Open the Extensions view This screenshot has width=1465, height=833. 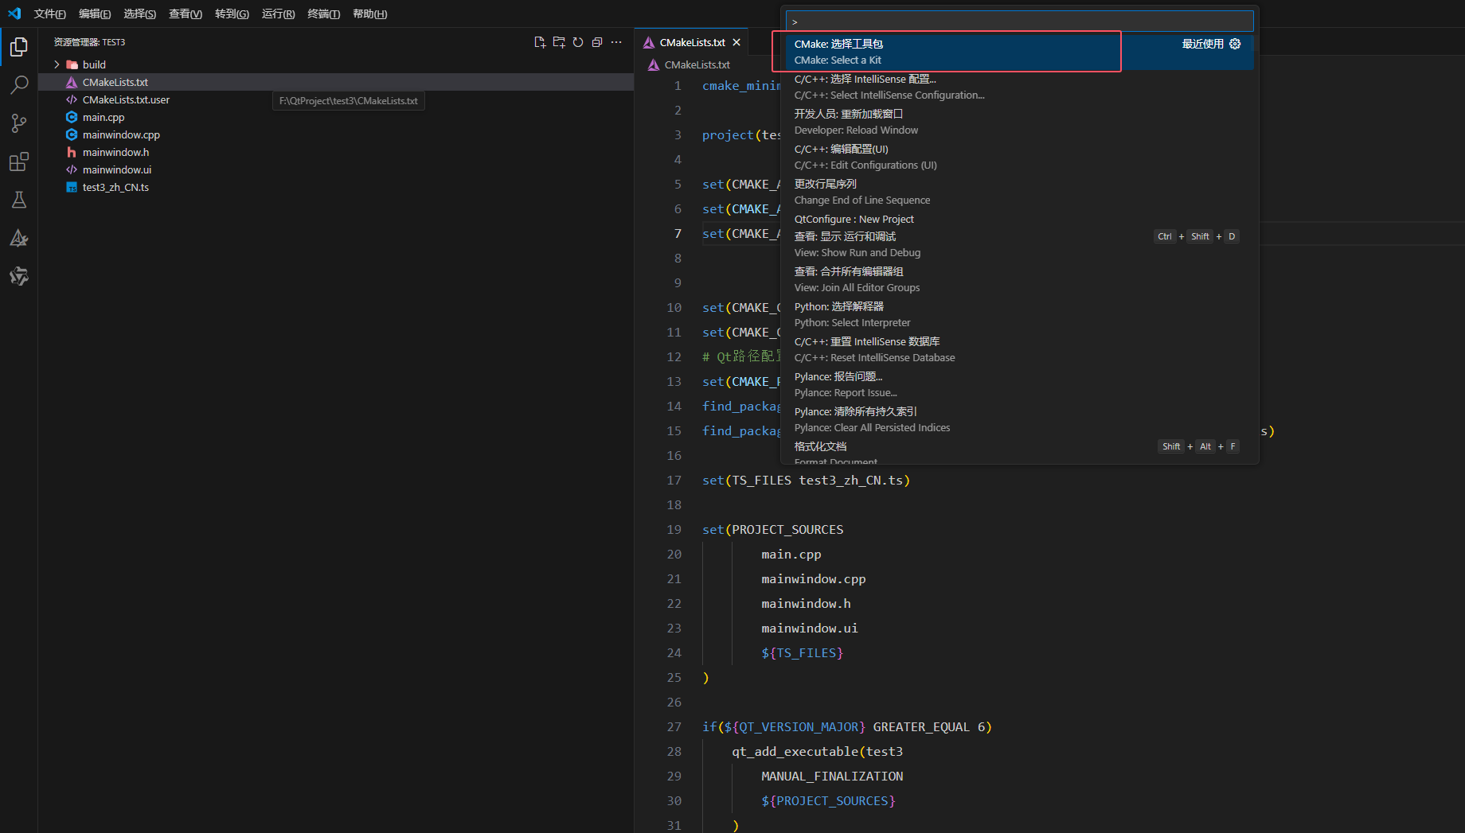click(x=19, y=162)
